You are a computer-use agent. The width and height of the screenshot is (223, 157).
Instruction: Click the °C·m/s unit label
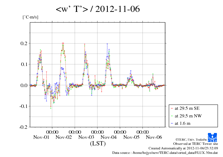click(30, 17)
